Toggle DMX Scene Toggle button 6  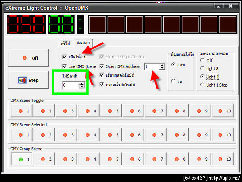click(x=134, y=111)
